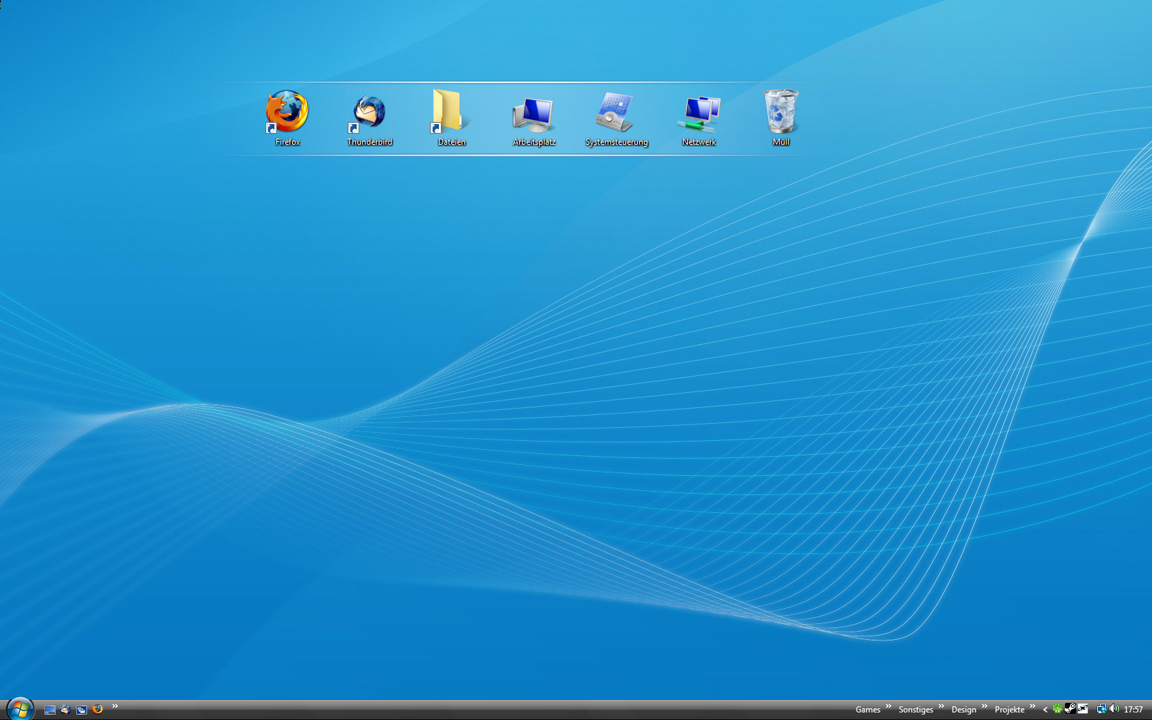The width and height of the screenshot is (1152, 720).
Task: Click the 17:57 taskbar clock
Action: (1133, 710)
